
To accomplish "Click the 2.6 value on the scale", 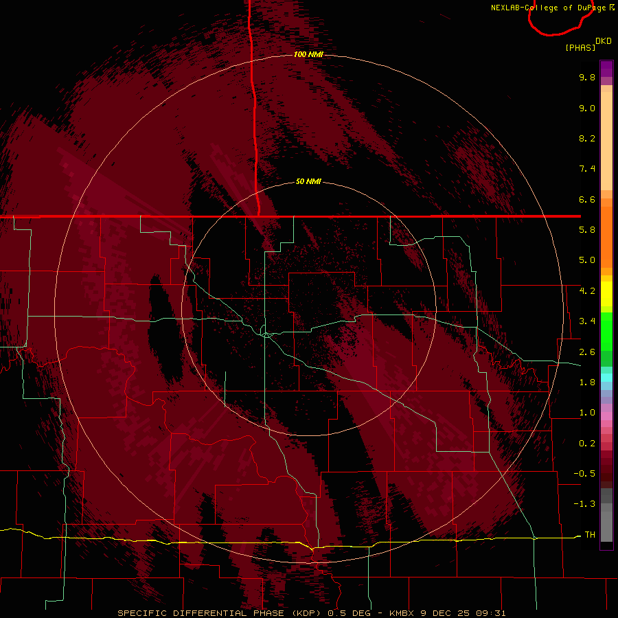I will coord(587,352).
